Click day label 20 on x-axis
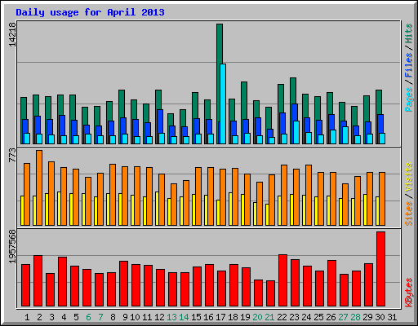 point(257,317)
